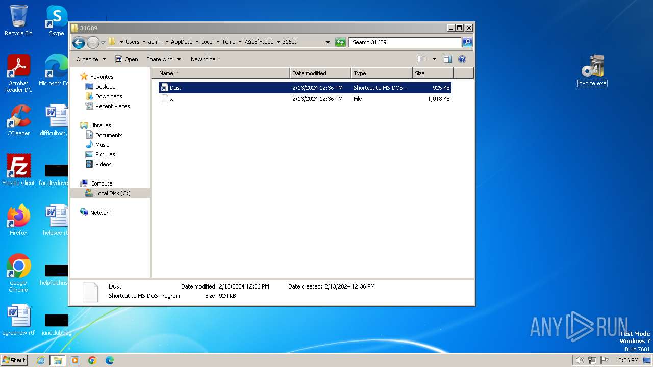
Task: Open the Organize menu
Action: click(x=91, y=59)
